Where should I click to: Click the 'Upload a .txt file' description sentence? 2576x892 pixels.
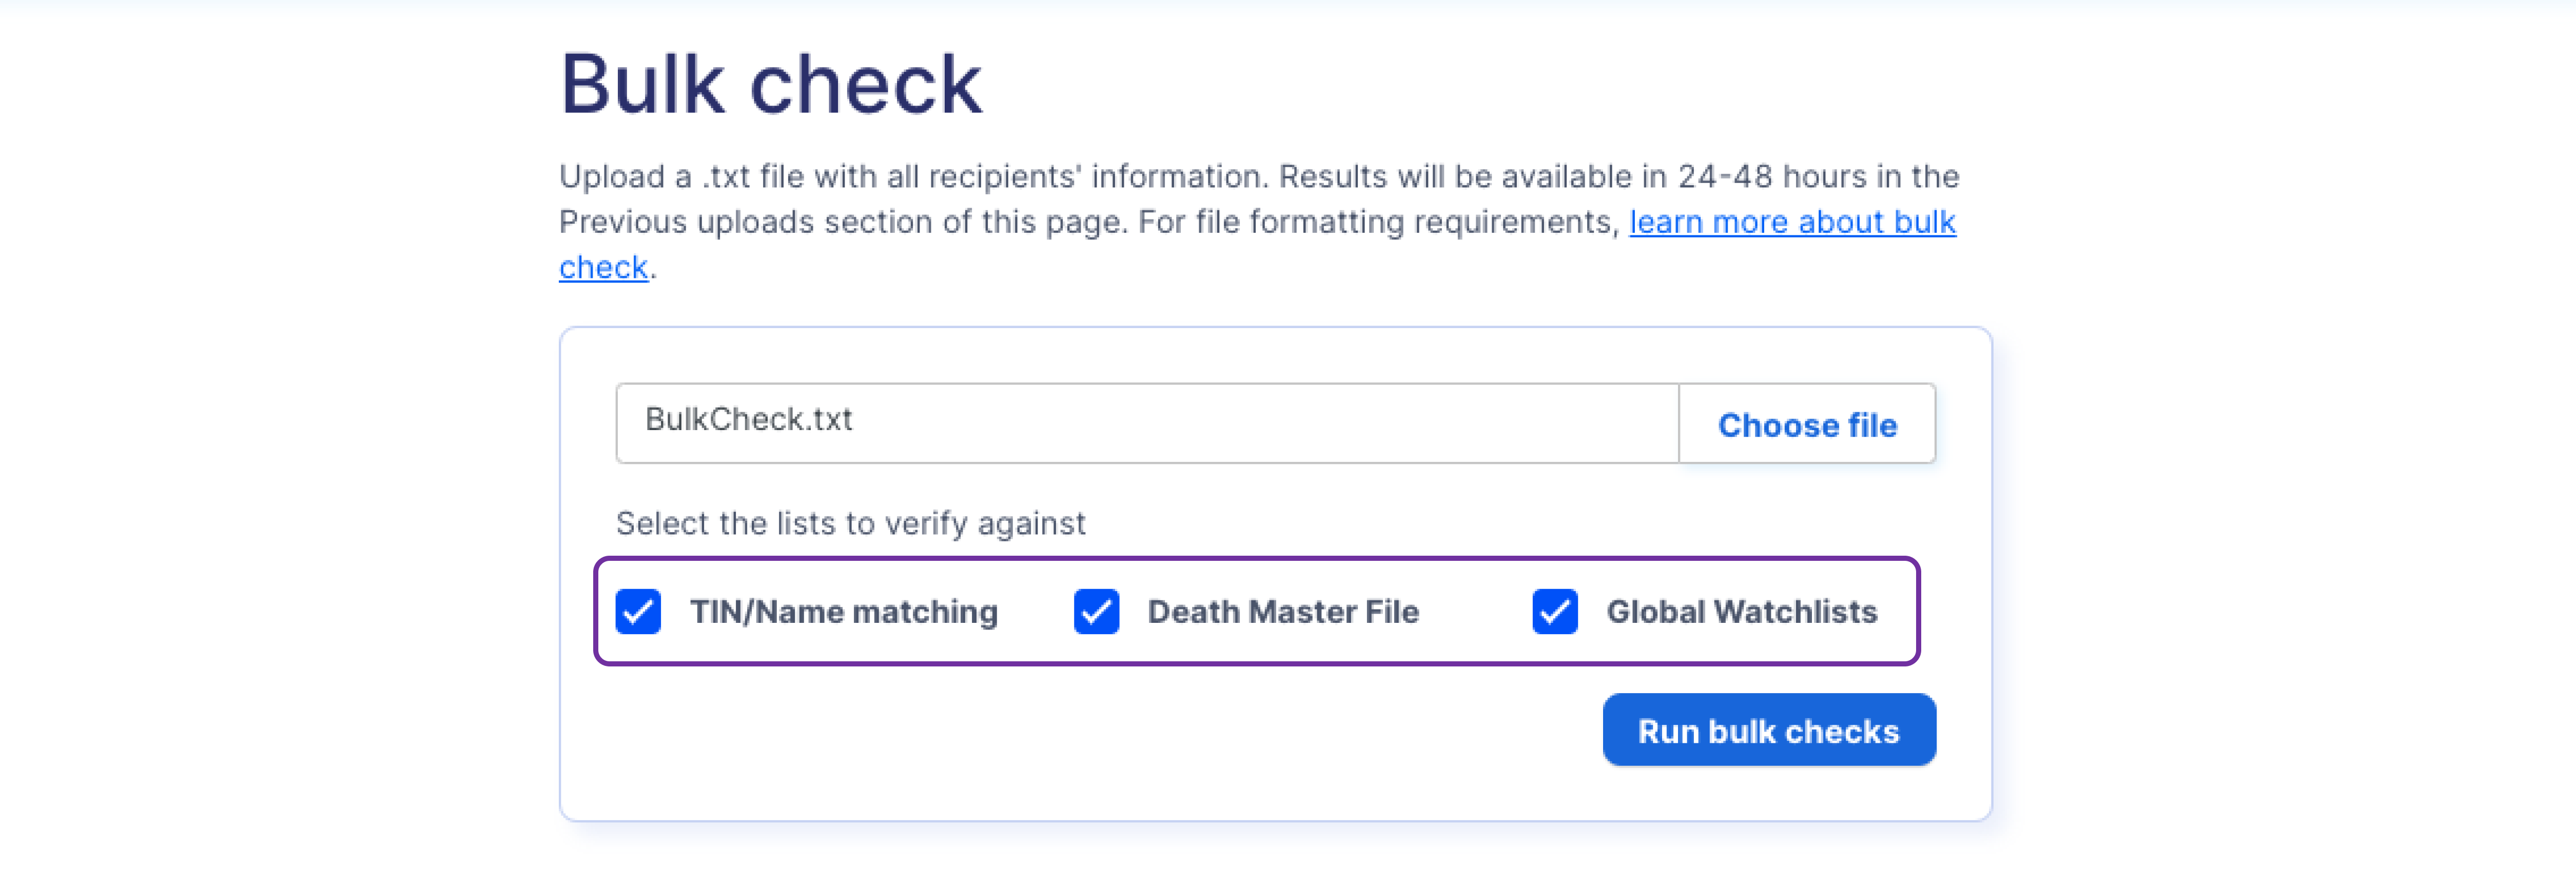click(x=914, y=177)
